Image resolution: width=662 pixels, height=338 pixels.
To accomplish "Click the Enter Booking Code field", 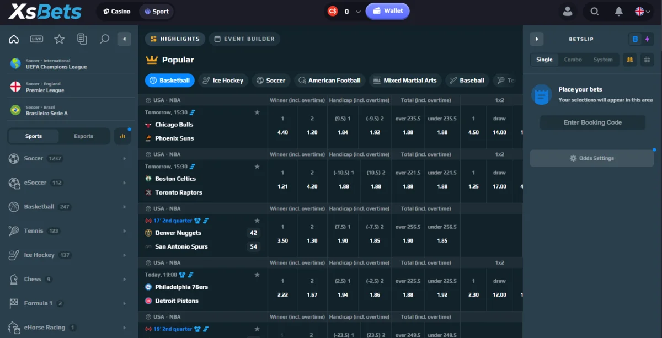I will 592,122.
